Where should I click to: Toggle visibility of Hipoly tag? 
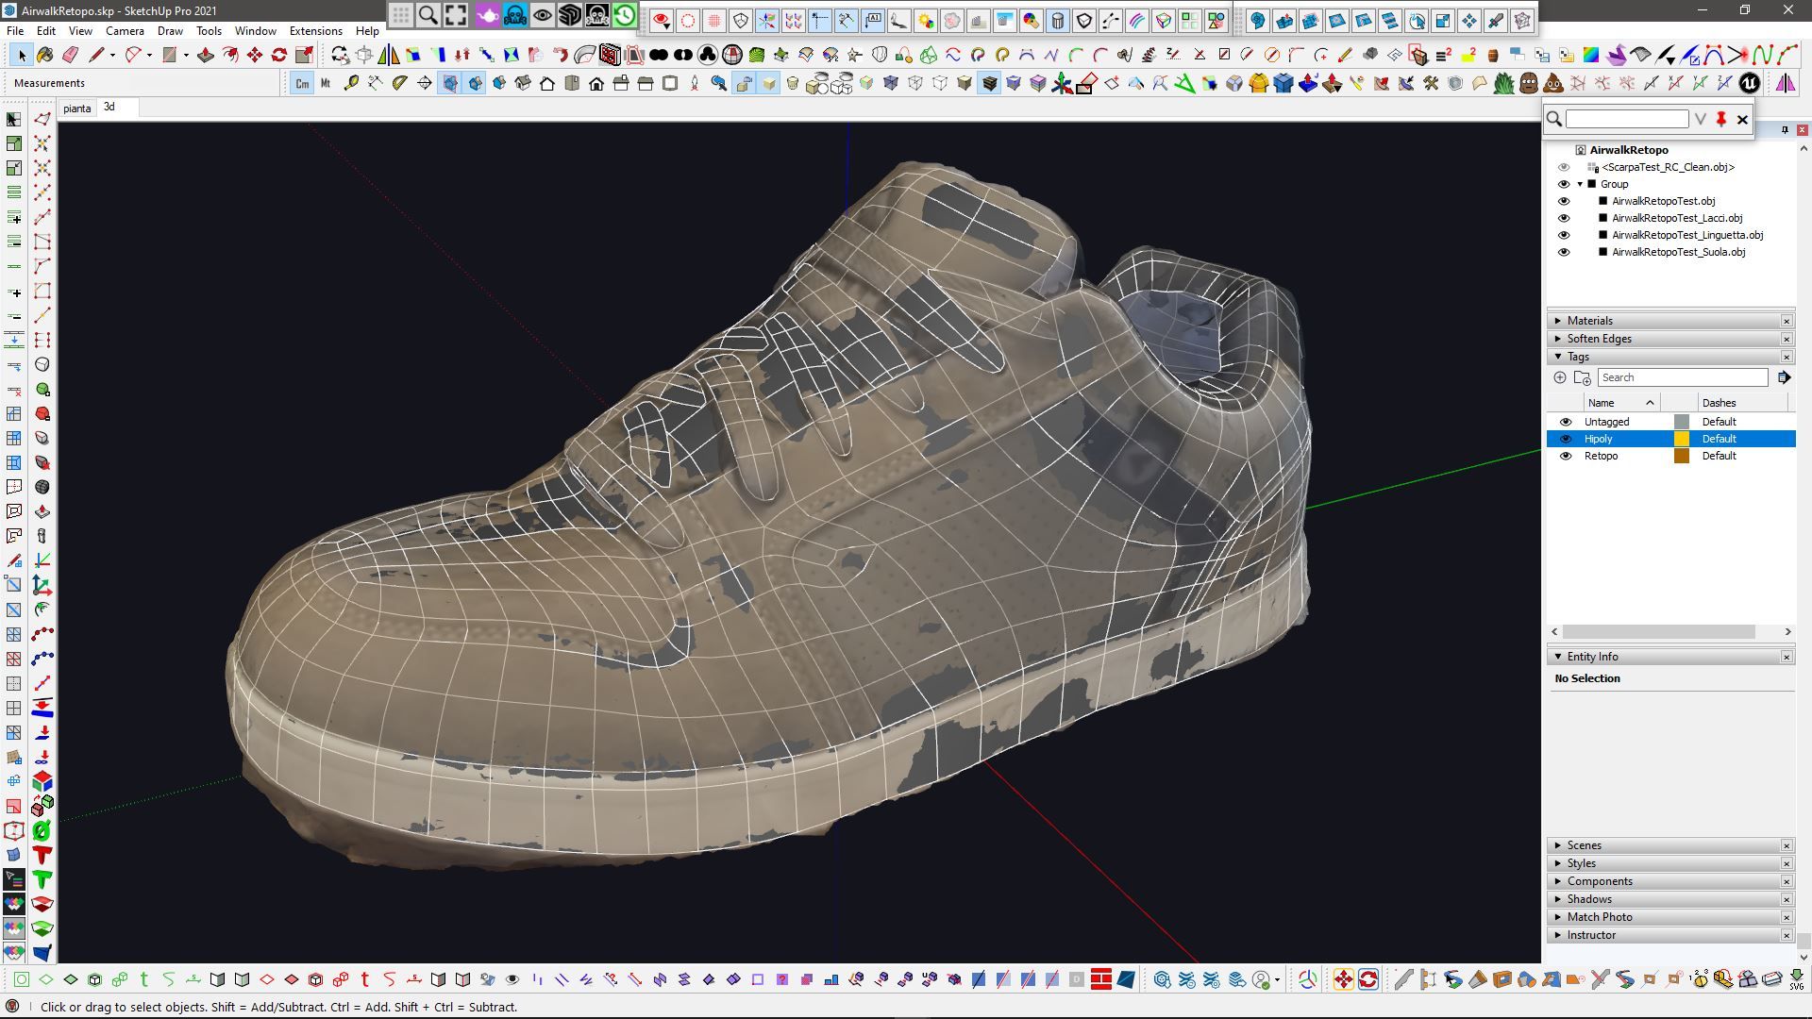1566,439
